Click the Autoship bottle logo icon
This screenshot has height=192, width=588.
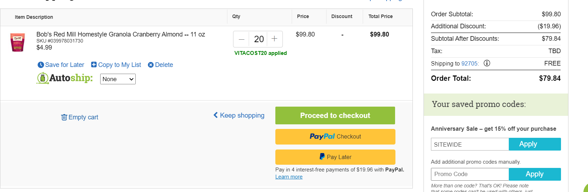(43, 78)
